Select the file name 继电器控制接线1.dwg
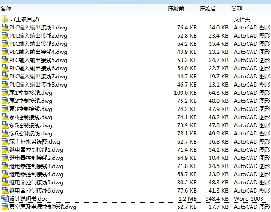 36,150
